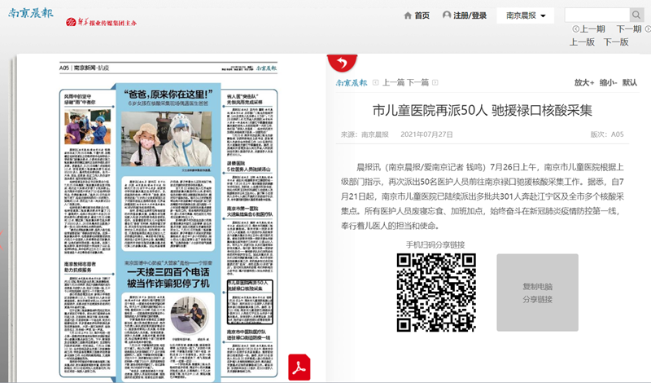Open previous article 上一篇

(393, 82)
